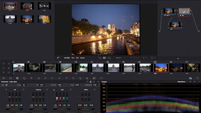This screenshot has width=201, height=113.
Task: Reset the Gain controls
Action: 71,90
